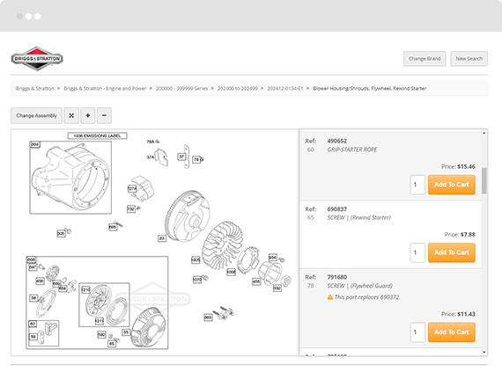Screen dimensions: 502x379
Task: Select part 363 puller label in diagram
Action: tap(208, 317)
